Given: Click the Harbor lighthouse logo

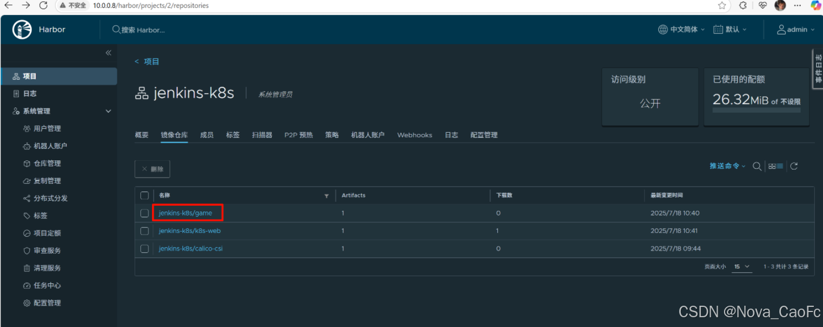Looking at the screenshot, I should tap(22, 30).
